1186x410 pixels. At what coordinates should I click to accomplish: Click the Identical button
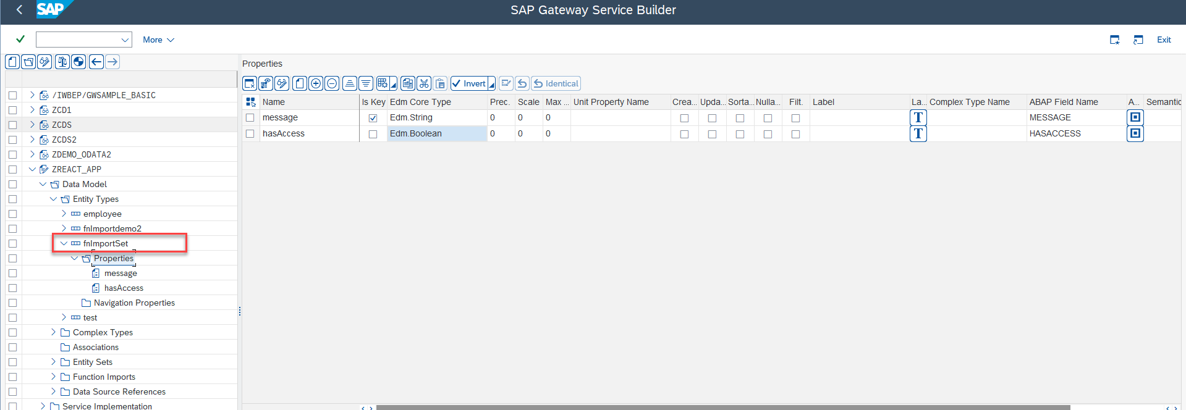click(556, 83)
